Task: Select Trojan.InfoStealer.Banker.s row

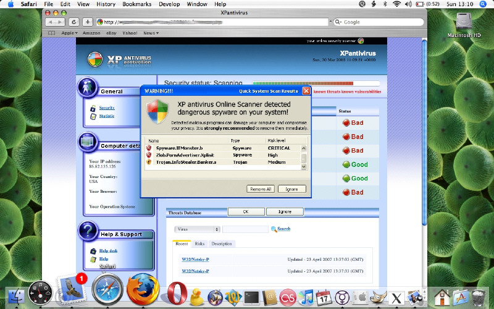Action: click(222, 162)
